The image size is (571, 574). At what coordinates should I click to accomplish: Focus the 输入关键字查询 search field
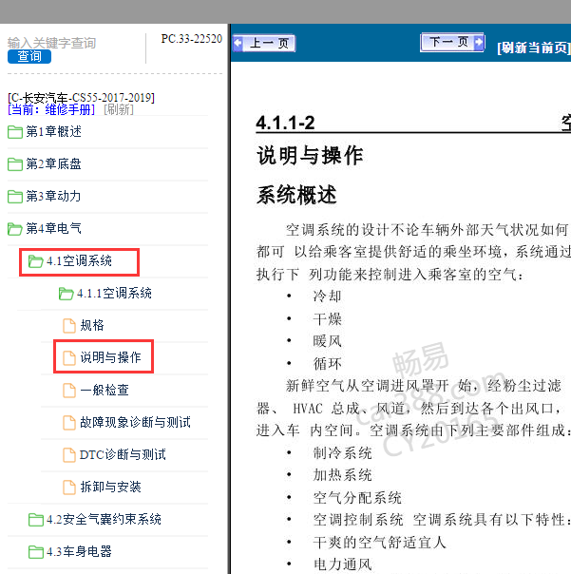click(x=51, y=43)
